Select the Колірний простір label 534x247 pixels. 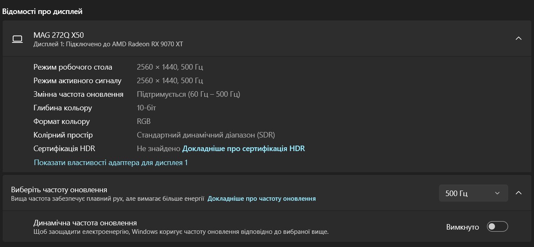(63, 135)
